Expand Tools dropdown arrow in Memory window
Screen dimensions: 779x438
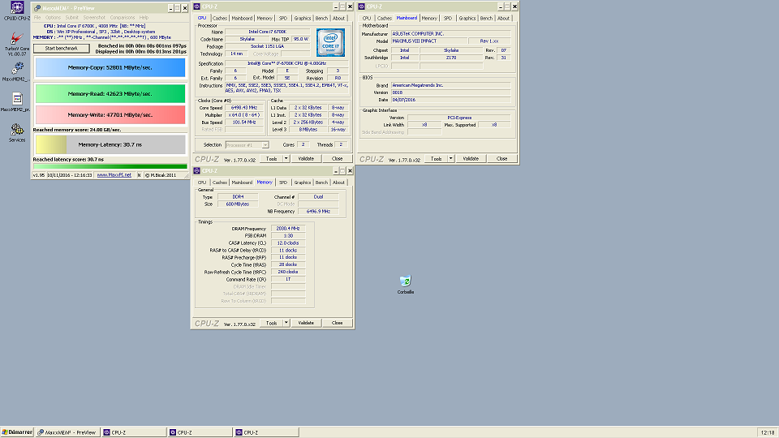click(x=286, y=323)
